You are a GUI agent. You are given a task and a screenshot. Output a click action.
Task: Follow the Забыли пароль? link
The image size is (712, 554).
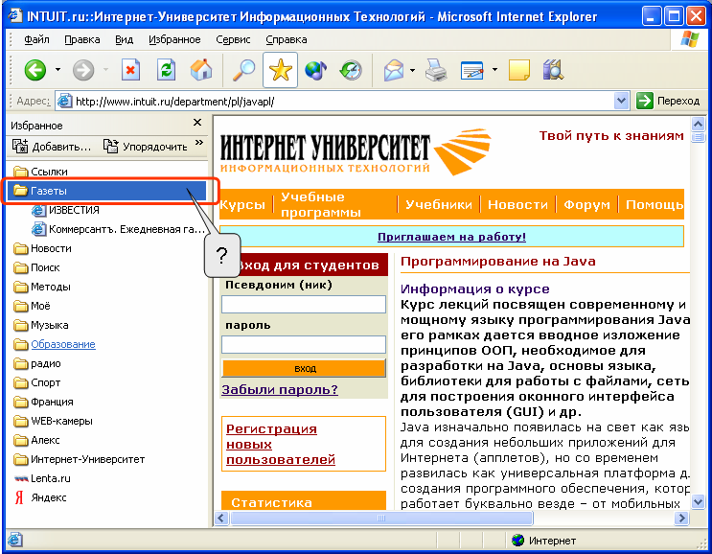pos(280,389)
